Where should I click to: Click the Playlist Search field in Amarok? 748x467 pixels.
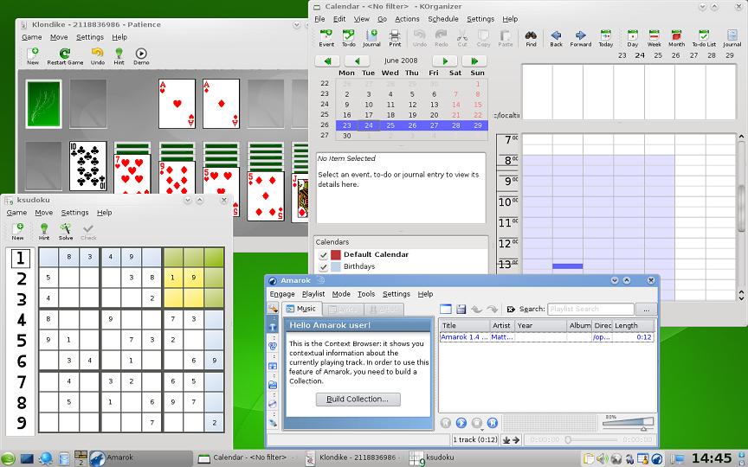(590, 310)
